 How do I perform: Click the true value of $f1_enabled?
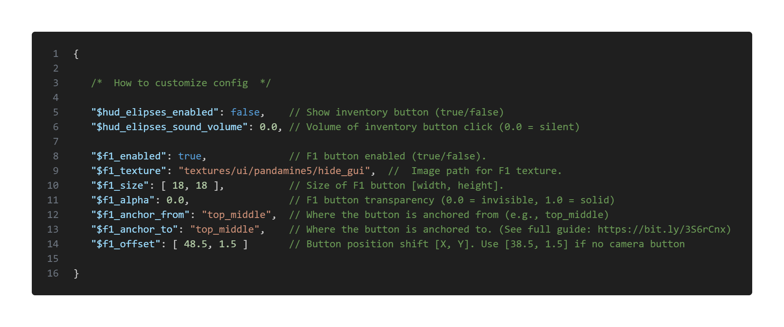tap(190, 156)
